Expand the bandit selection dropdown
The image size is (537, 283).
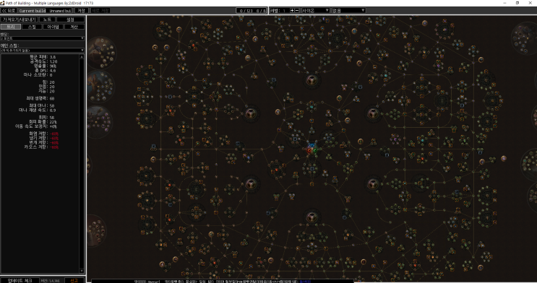pyautogui.click(x=42, y=38)
